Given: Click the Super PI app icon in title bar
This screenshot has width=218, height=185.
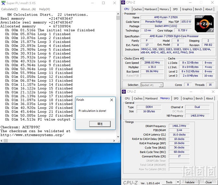Looking at the screenshot, I should (x=3, y=3).
